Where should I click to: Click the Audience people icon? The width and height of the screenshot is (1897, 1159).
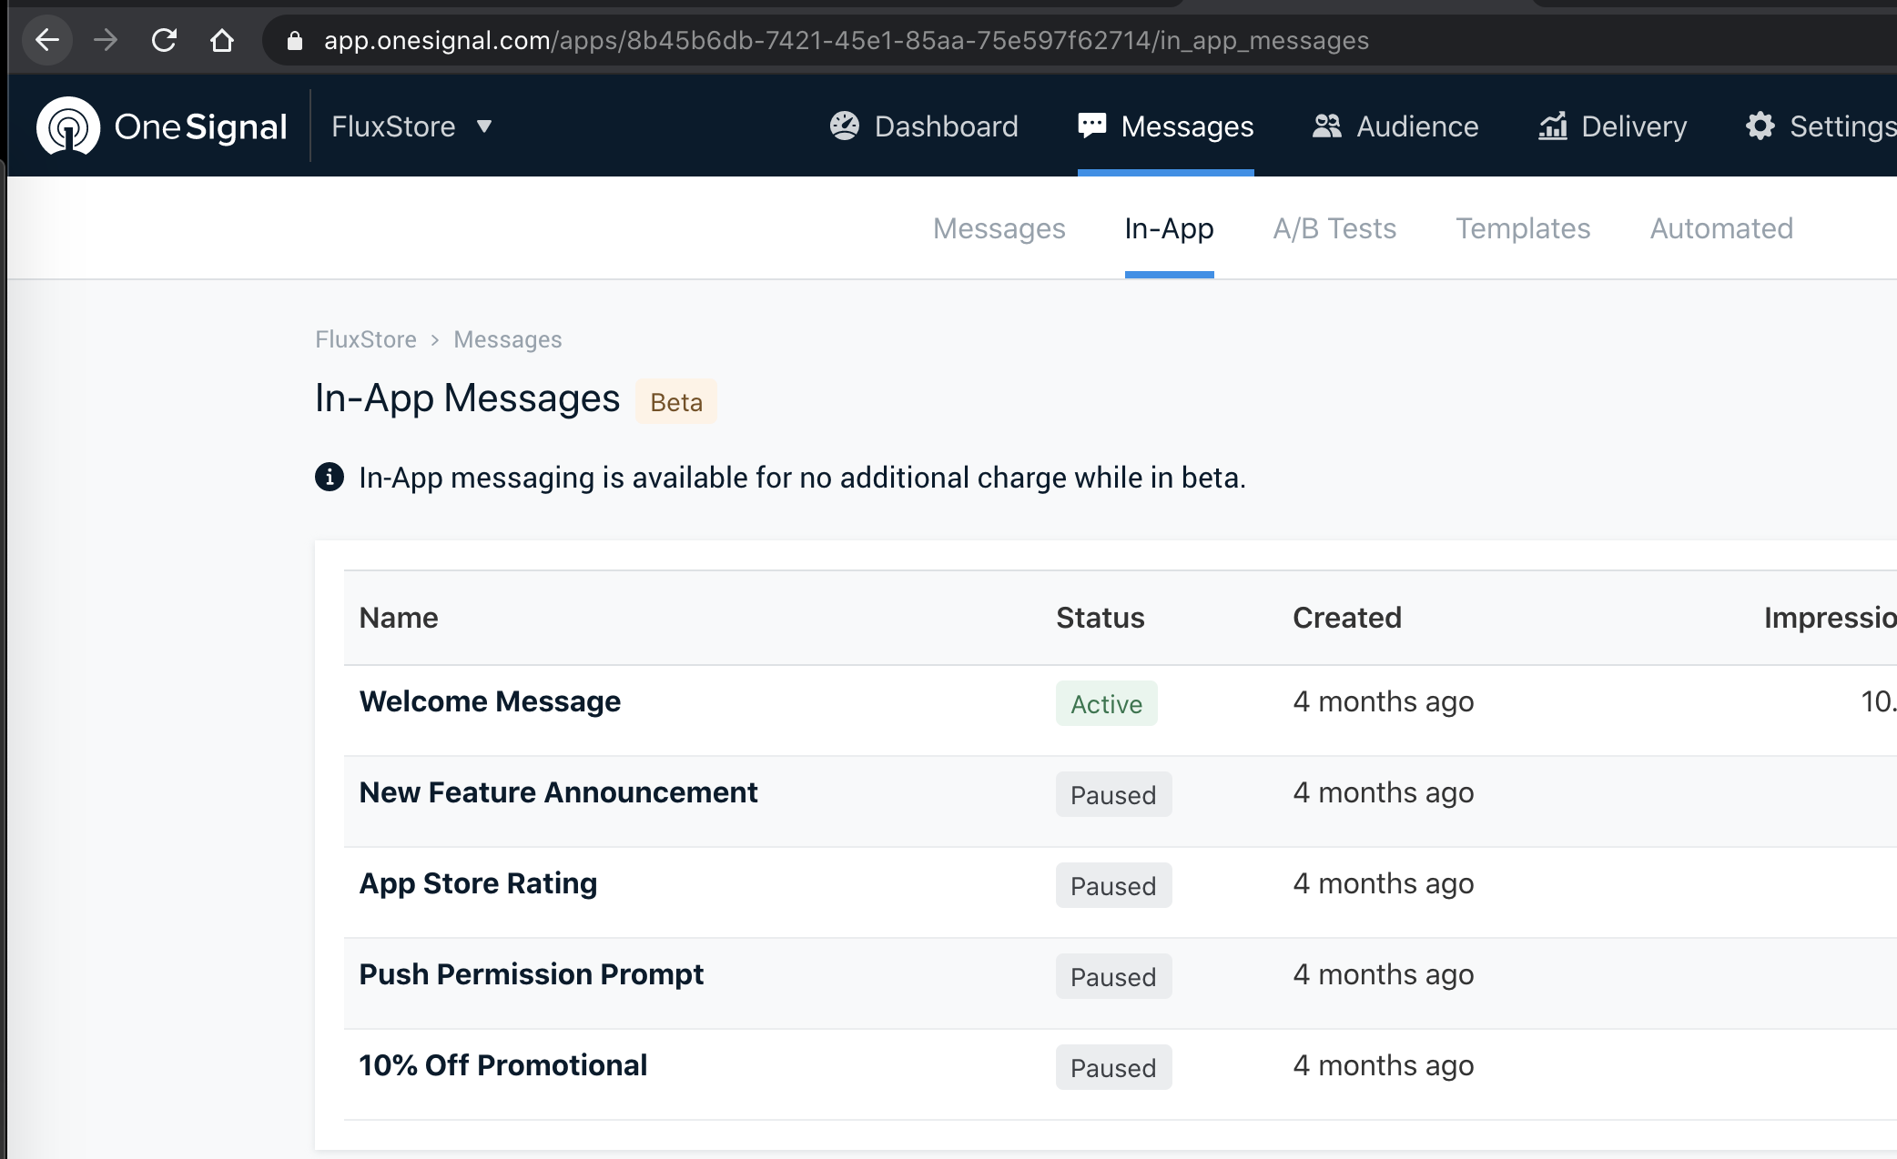[x=1327, y=126]
